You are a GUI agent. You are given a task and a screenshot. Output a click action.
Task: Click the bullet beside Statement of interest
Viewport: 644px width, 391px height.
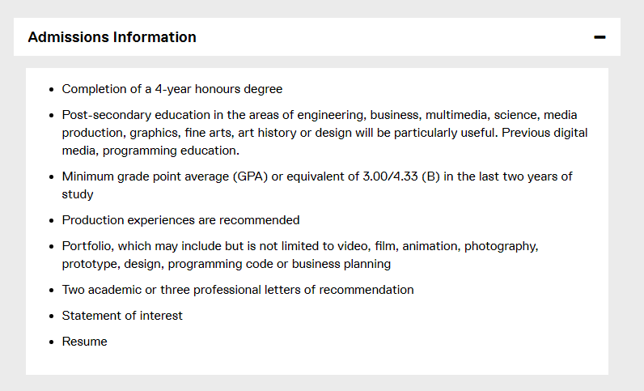51,316
